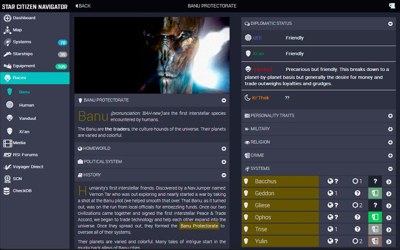
Task: Expand the Military section
Action: (x=390, y=129)
